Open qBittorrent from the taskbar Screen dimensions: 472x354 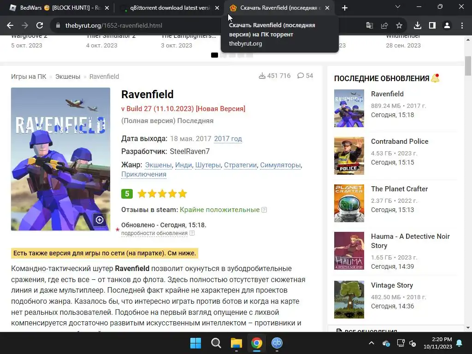click(277, 343)
